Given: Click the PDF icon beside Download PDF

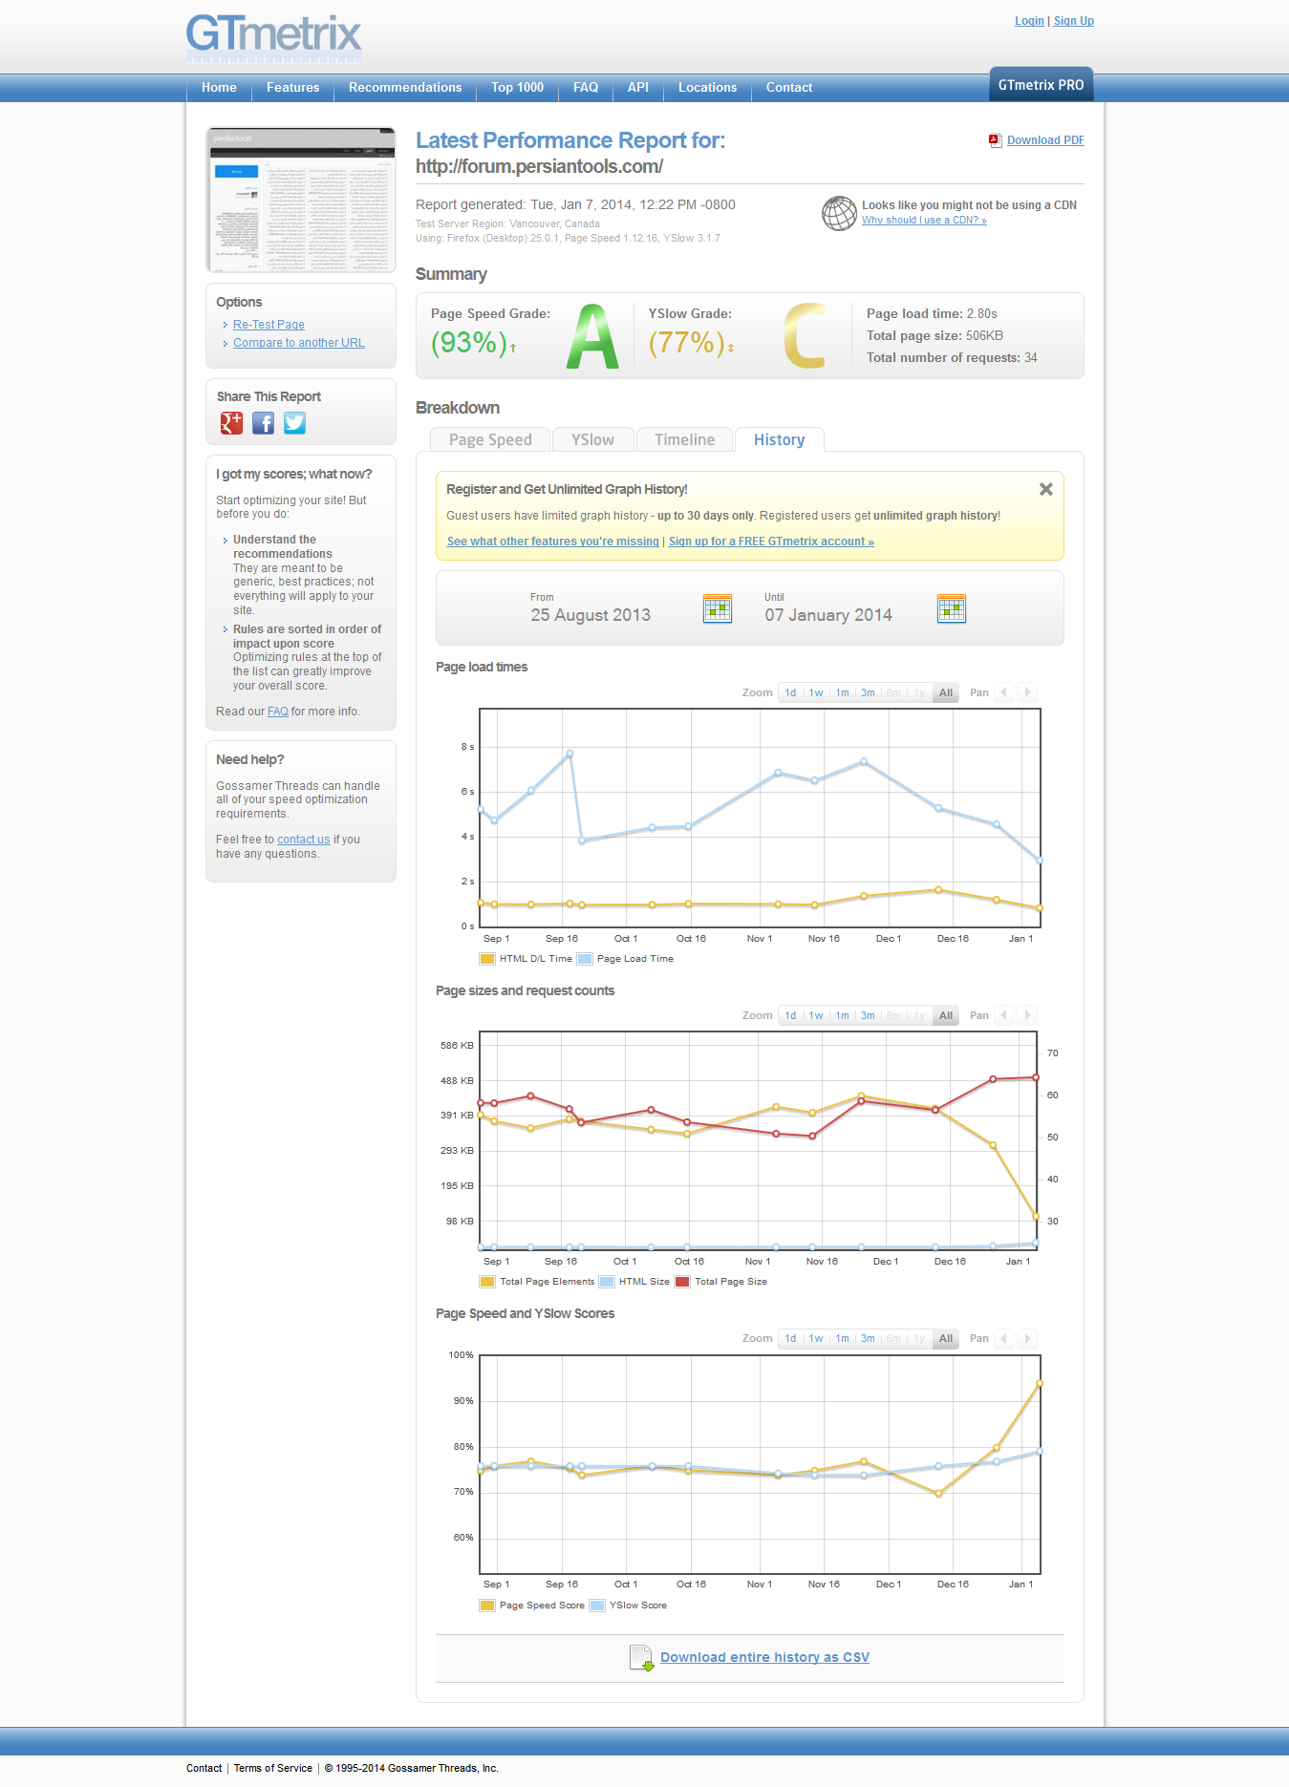Looking at the screenshot, I should tap(995, 140).
